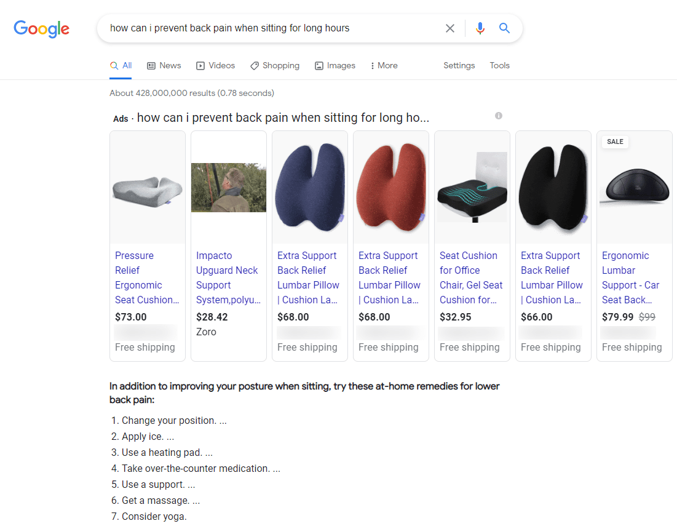Open the News results tab
This screenshot has height=526, width=677.
click(x=164, y=66)
